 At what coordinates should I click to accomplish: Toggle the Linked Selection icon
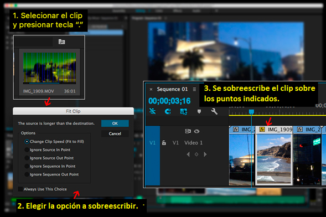184,111
